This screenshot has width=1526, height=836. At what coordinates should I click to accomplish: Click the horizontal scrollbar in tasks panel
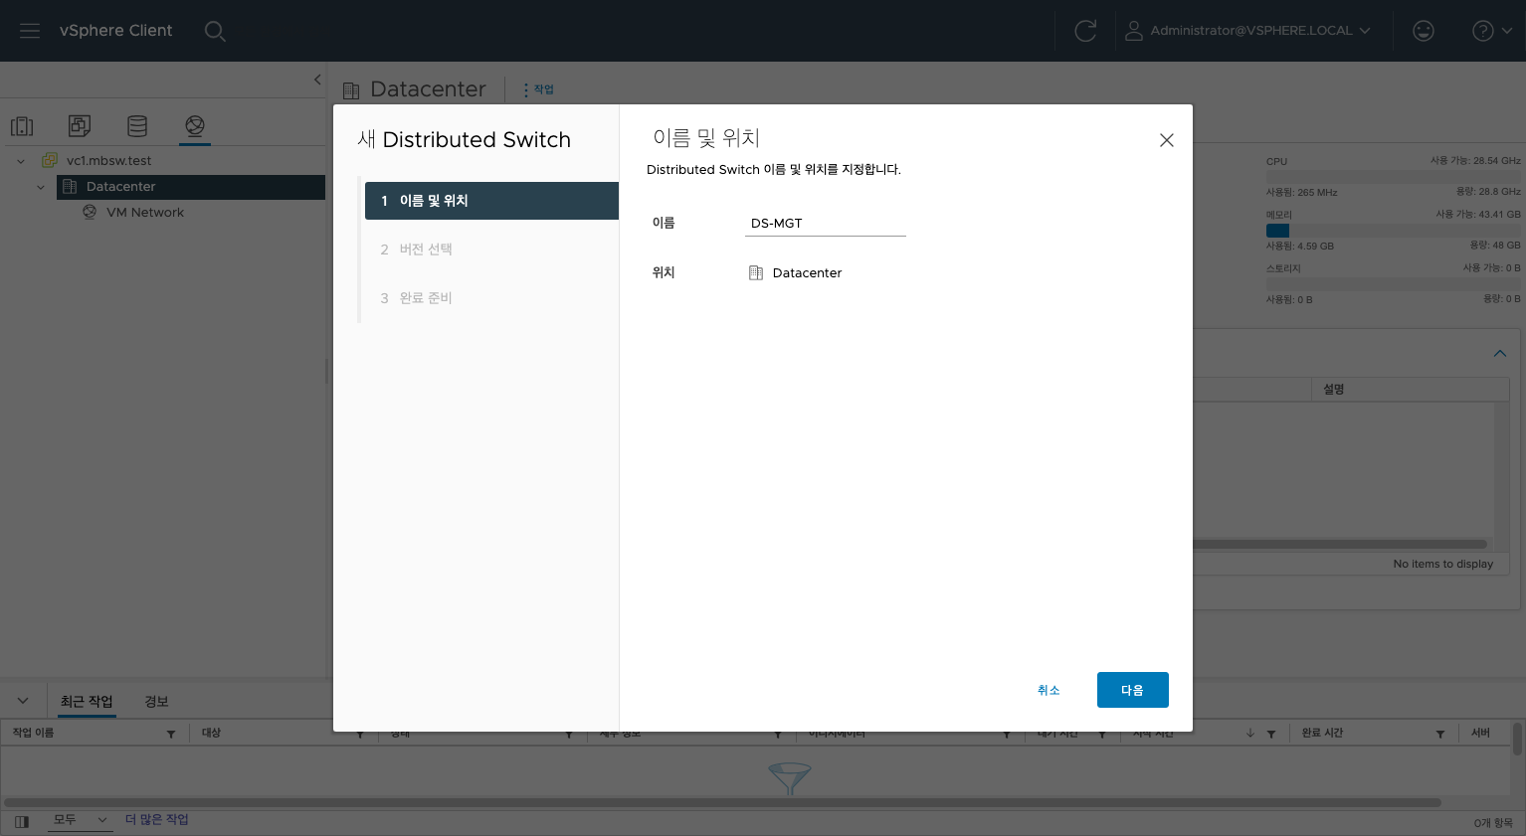pyautogui.click(x=722, y=802)
